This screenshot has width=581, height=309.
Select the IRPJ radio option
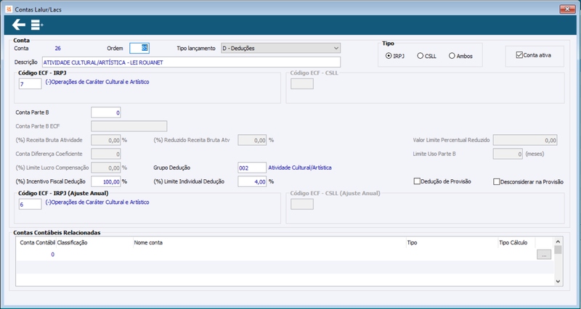click(x=394, y=57)
